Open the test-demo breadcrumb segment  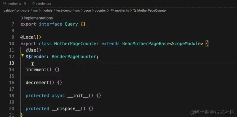[x=64, y=10]
